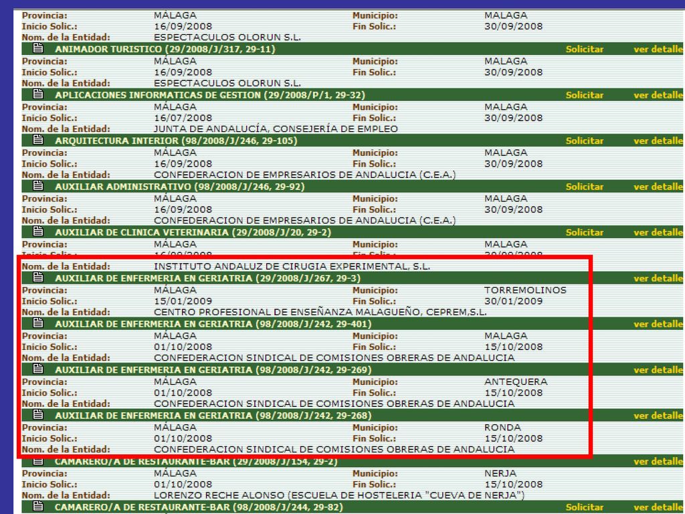Select entity LORENZO RECHE ALONSO

339,496
